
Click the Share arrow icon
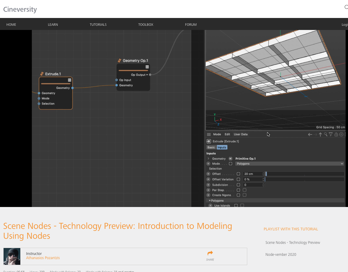tap(210, 253)
